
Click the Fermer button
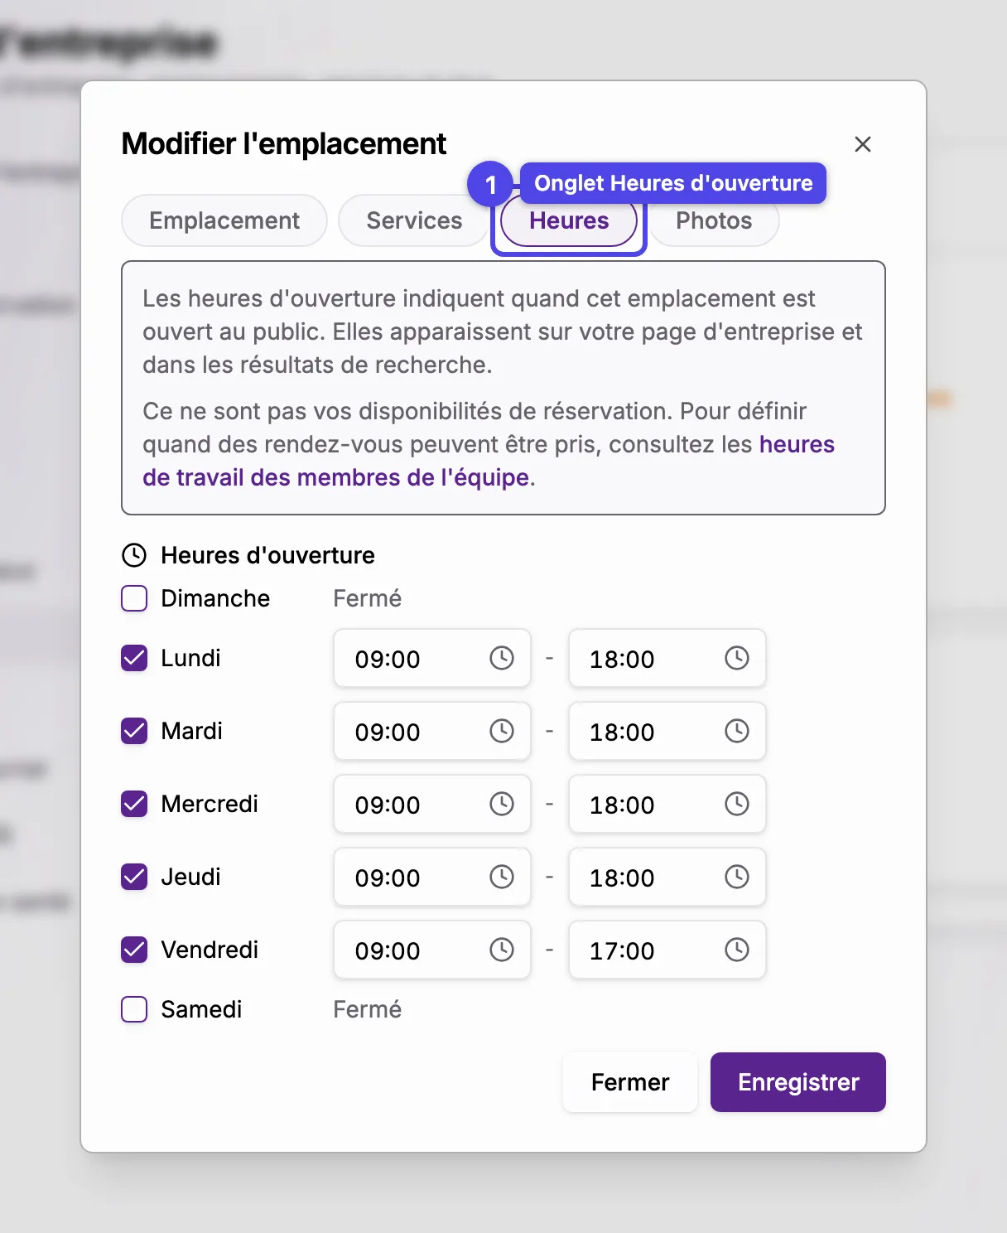pos(630,1082)
